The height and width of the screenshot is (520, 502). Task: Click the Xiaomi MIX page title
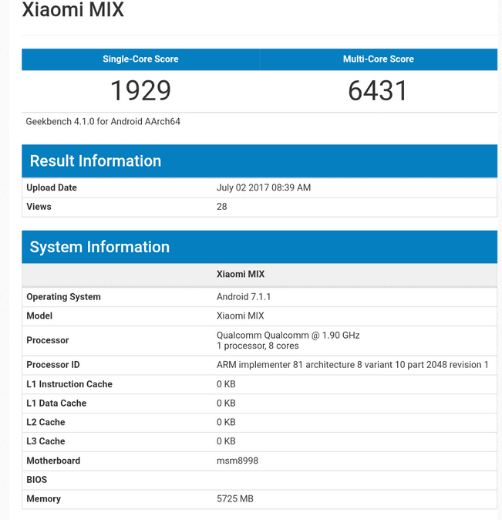tap(73, 9)
